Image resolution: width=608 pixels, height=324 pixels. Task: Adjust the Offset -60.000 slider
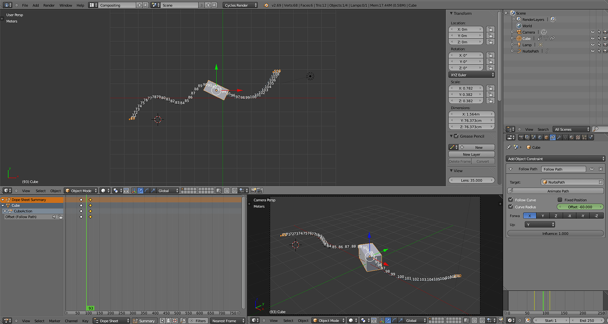click(580, 207)
